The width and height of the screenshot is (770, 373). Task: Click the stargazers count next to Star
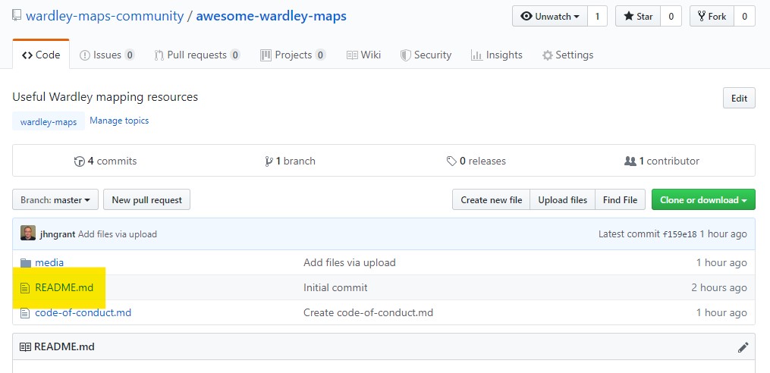(671, 16)
